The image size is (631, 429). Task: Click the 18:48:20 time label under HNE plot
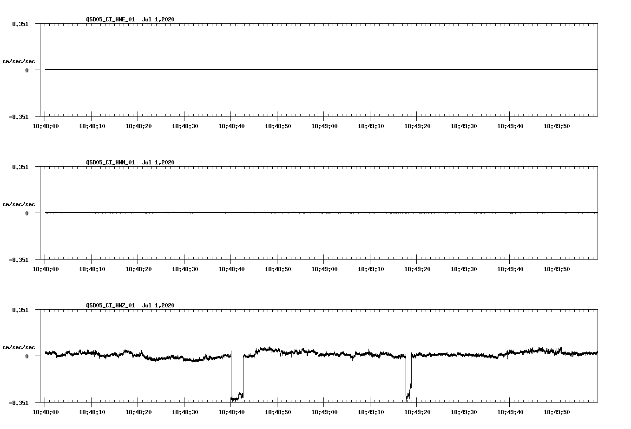click(138, 126)
